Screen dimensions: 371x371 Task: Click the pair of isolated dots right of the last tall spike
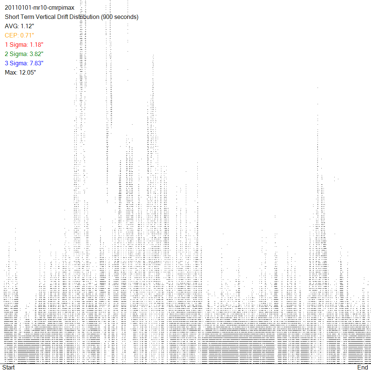(x=336, y=179)
